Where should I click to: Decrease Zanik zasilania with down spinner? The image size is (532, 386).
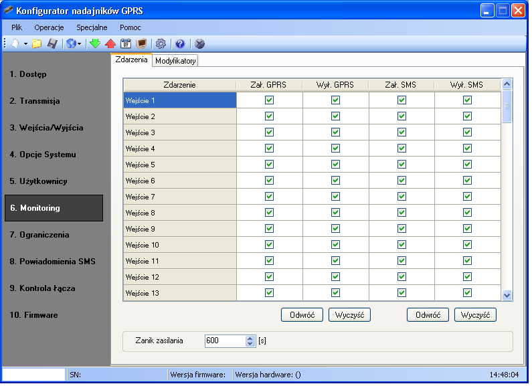coord(250,344)
